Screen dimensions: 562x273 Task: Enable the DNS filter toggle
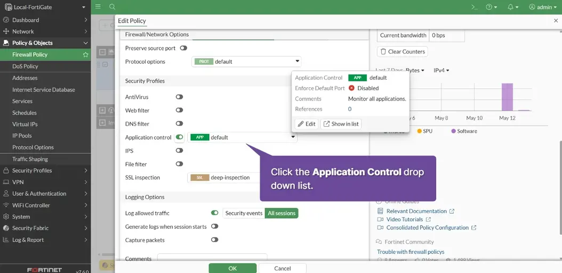179,123
